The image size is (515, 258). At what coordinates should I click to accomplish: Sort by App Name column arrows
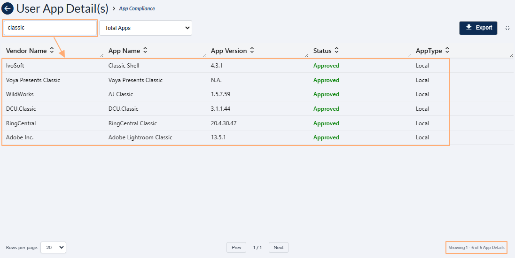coord(145,50)
